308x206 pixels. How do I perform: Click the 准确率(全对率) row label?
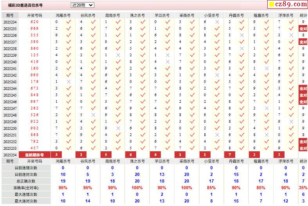pyautogui.click(x=26, y=188)
